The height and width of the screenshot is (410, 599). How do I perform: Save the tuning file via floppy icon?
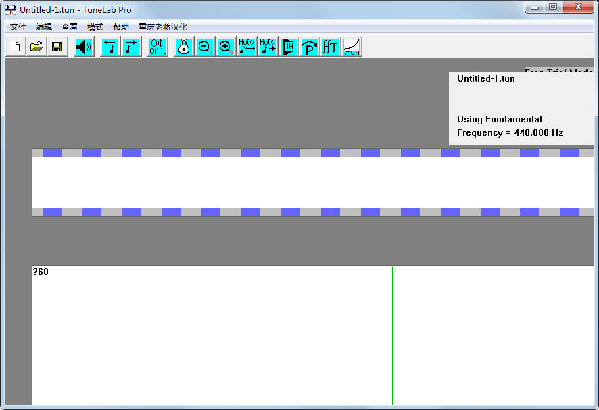(57, 47)
